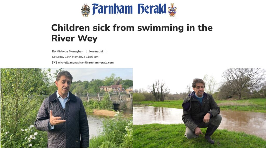The height and width of the screenshot is (148, 266).
Task: Click the envelope email icon
Action: (x=54, y=63)
